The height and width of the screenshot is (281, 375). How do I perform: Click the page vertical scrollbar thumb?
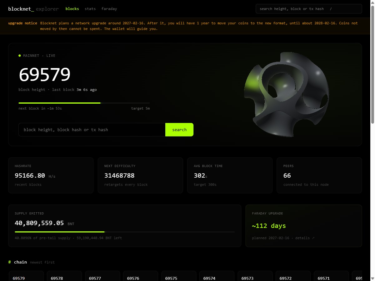[372, 64]
